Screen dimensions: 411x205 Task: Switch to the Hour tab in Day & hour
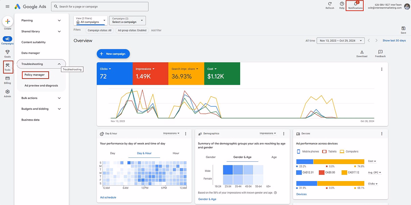coord(176,153)
